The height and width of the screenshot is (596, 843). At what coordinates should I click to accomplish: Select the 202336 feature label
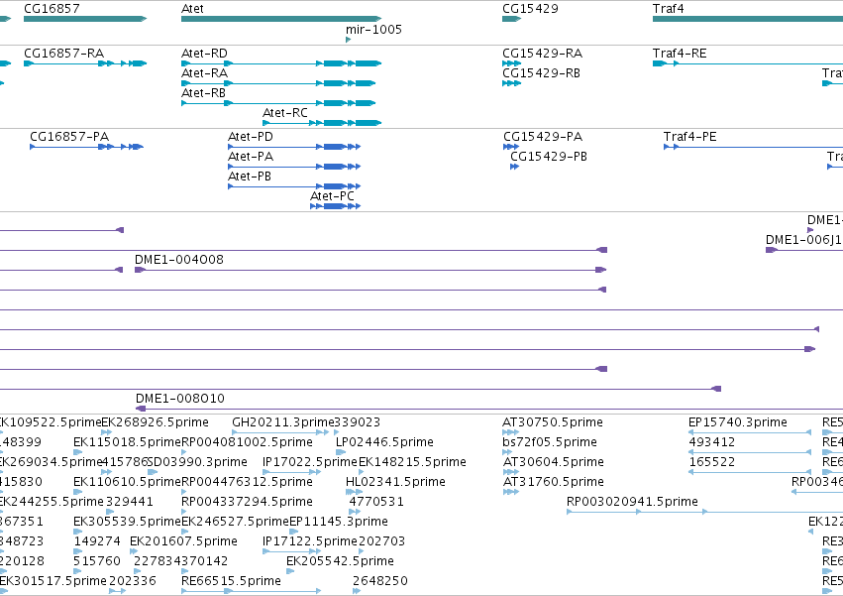pos(133,581)
